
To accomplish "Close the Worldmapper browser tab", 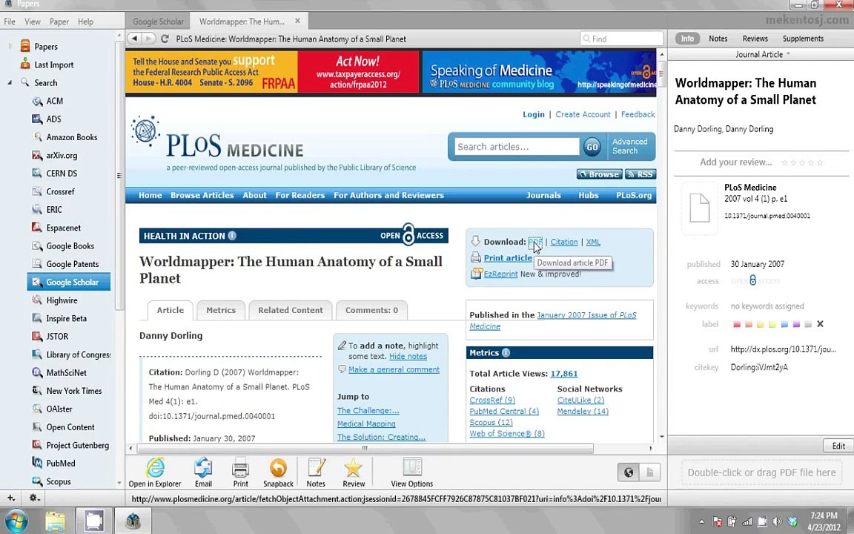I will pos(297,21).
